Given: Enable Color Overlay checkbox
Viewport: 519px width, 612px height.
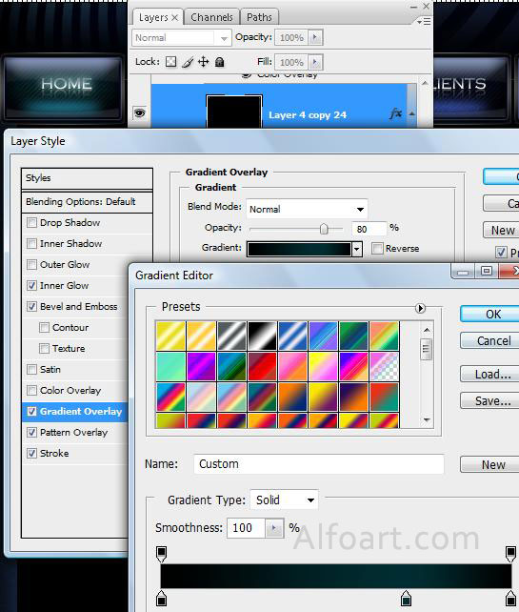Looking at the screenshot, I should (31, 390).
